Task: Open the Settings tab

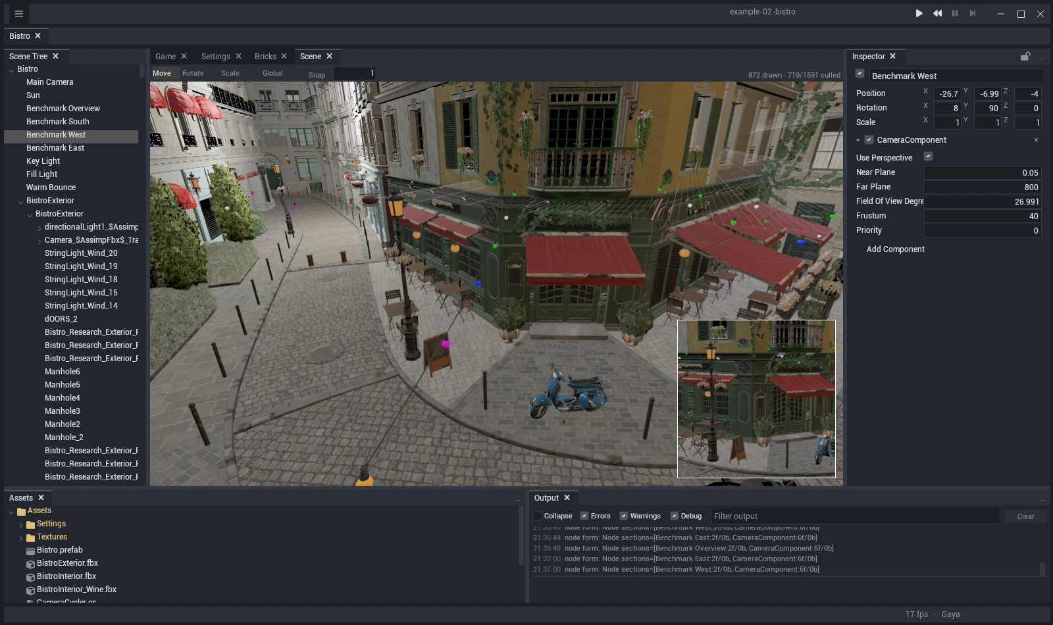Action: point(216,57)
